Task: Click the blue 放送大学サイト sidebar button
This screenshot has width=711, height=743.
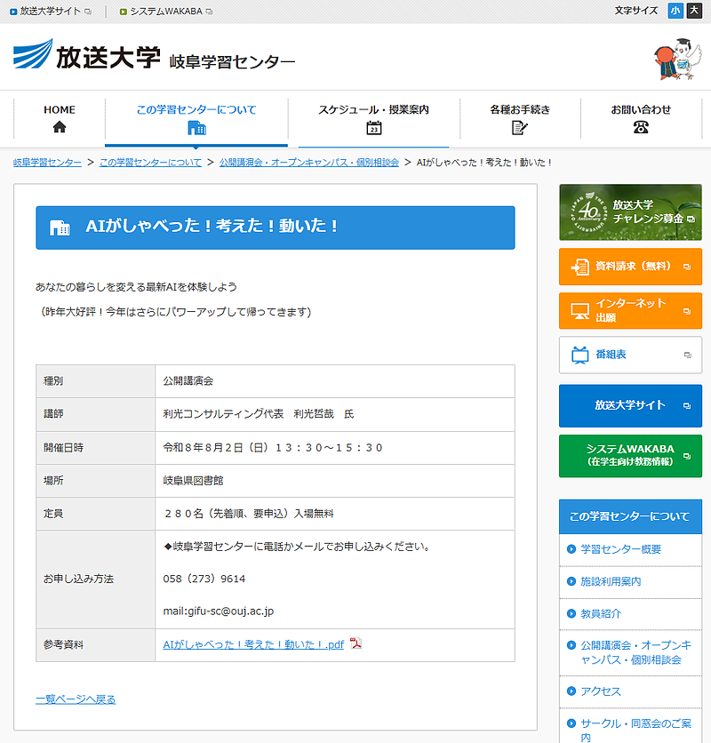Action: click(x=630, y=406)
